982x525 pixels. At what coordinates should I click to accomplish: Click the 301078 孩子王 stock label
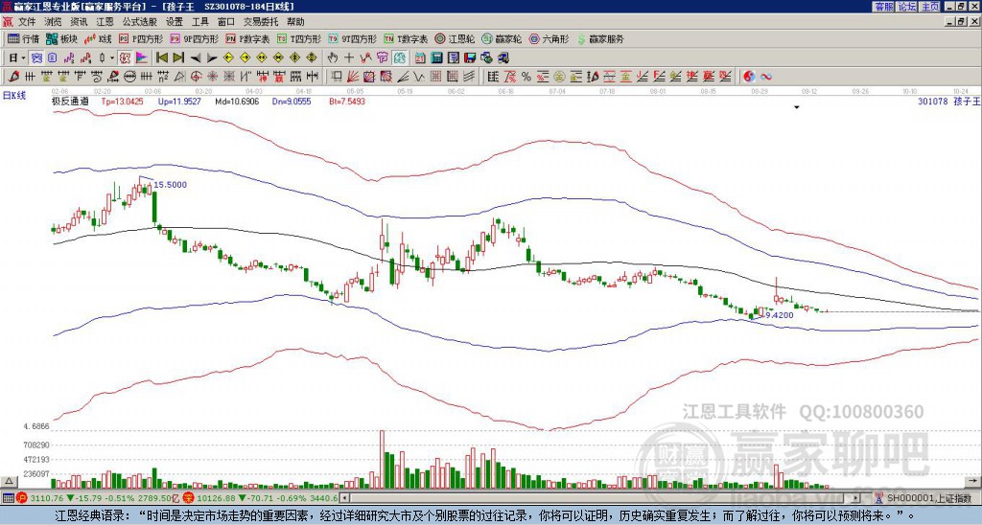(948, 102)
